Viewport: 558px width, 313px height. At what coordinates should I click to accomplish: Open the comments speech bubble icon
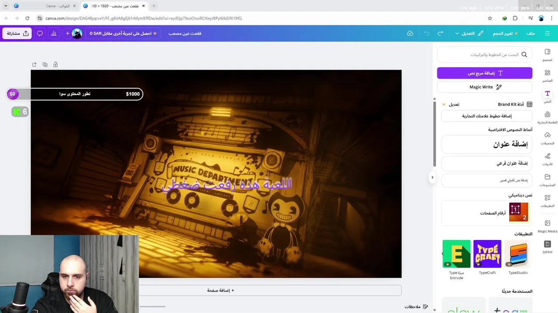tap(40, 33)
